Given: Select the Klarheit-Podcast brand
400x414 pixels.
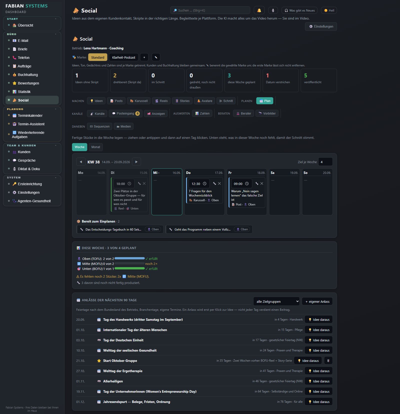Looking at the screenshot, I should 123,57.
